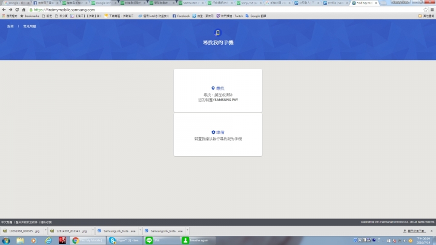Screen dimensions: 436x245
Task: Expand options arrow for 10261988 jpg download
Action: pyautogui.click(x=45, y=230)
